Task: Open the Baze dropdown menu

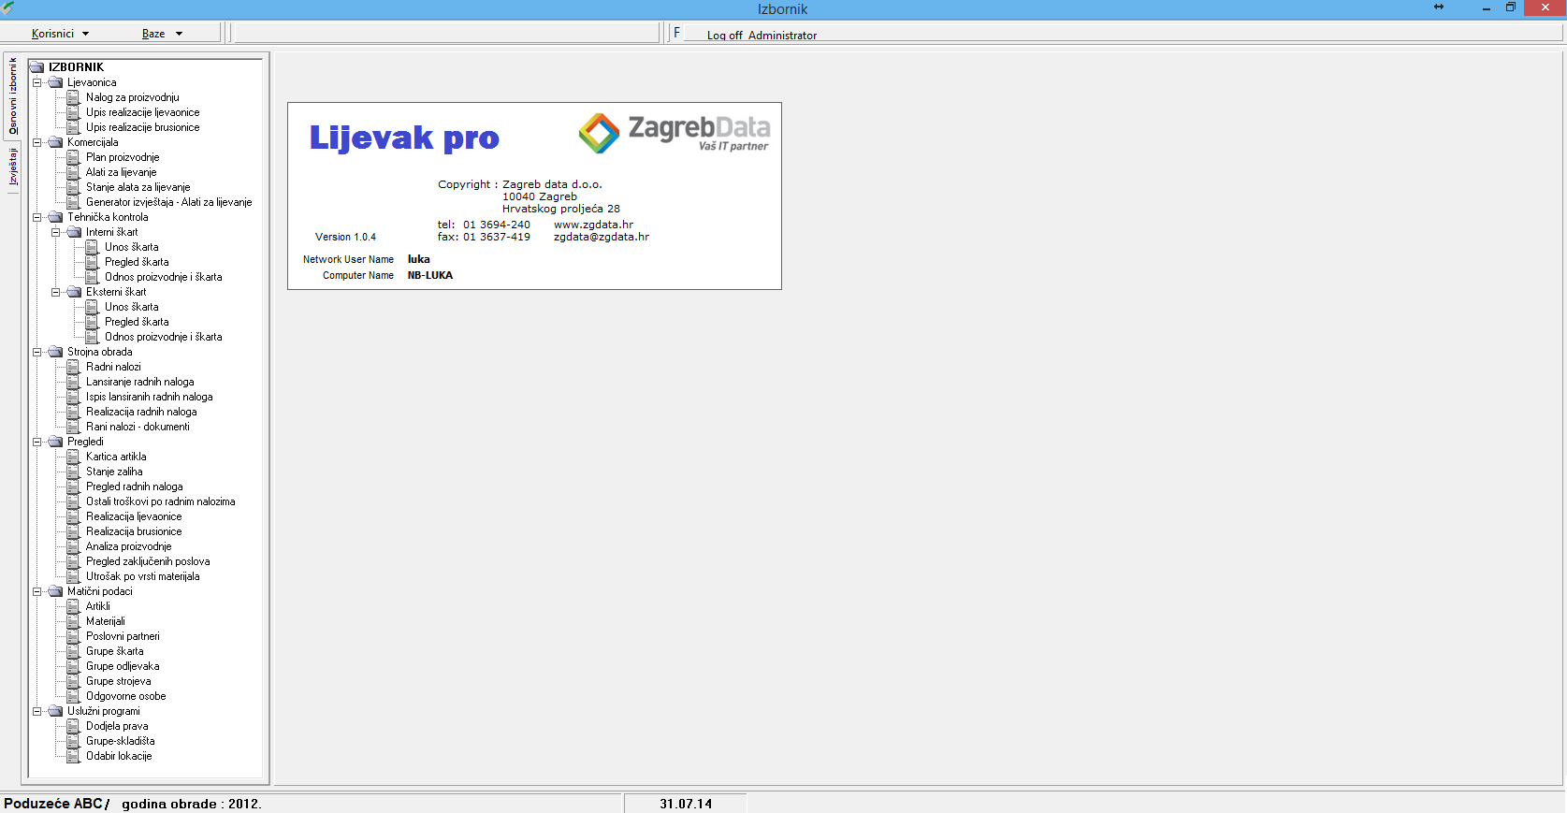Action: [162, 34]
